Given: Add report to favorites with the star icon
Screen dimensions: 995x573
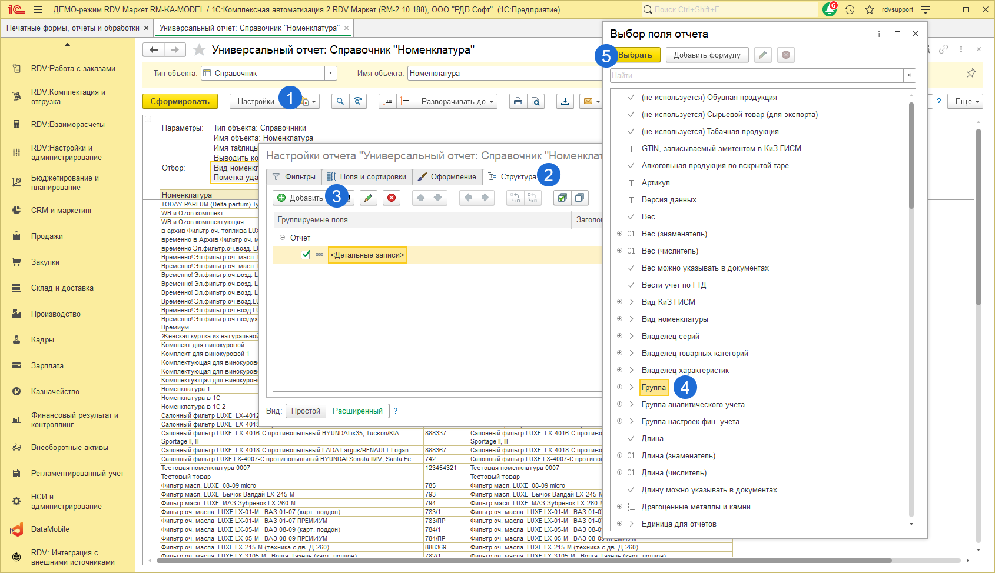Looking at the screenshot, I should 200,50.
